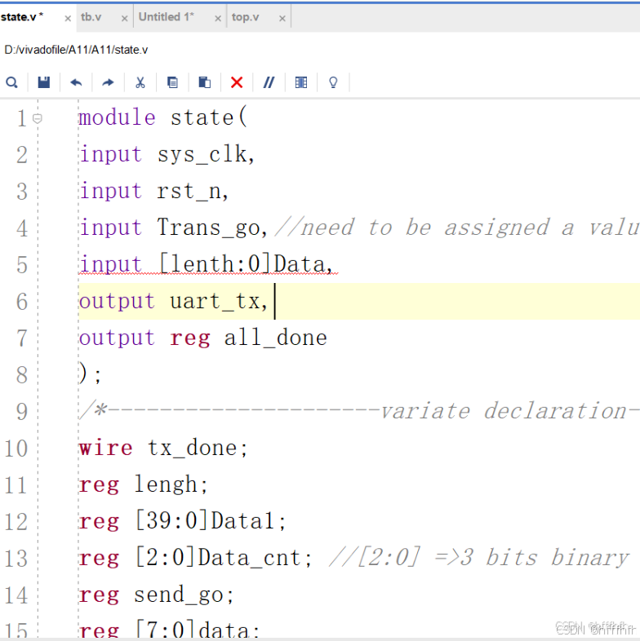Click the closing ');' on line 8

pos(90,374)
